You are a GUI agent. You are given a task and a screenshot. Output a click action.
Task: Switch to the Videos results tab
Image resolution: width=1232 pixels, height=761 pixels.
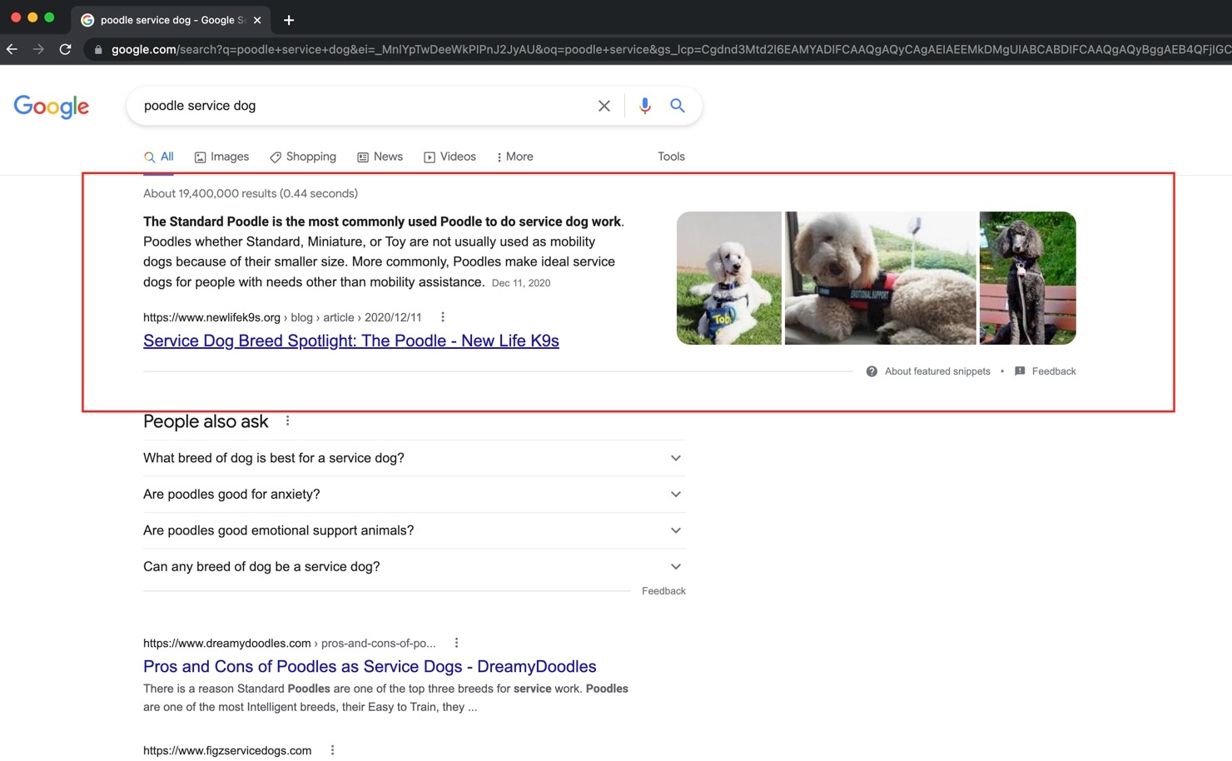[x=450, y=157]
